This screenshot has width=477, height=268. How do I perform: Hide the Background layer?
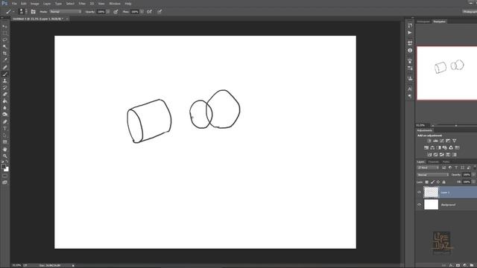point(419,205)
